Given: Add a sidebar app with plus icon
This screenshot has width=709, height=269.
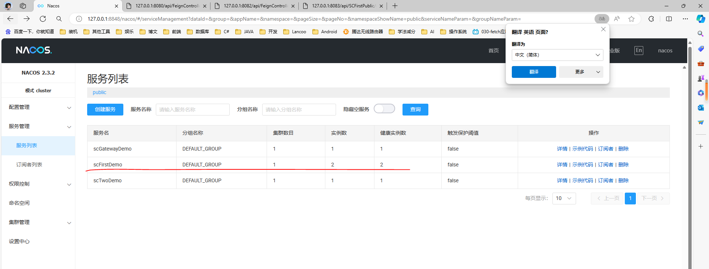Looking at the screenshot, I should point(701,146).
